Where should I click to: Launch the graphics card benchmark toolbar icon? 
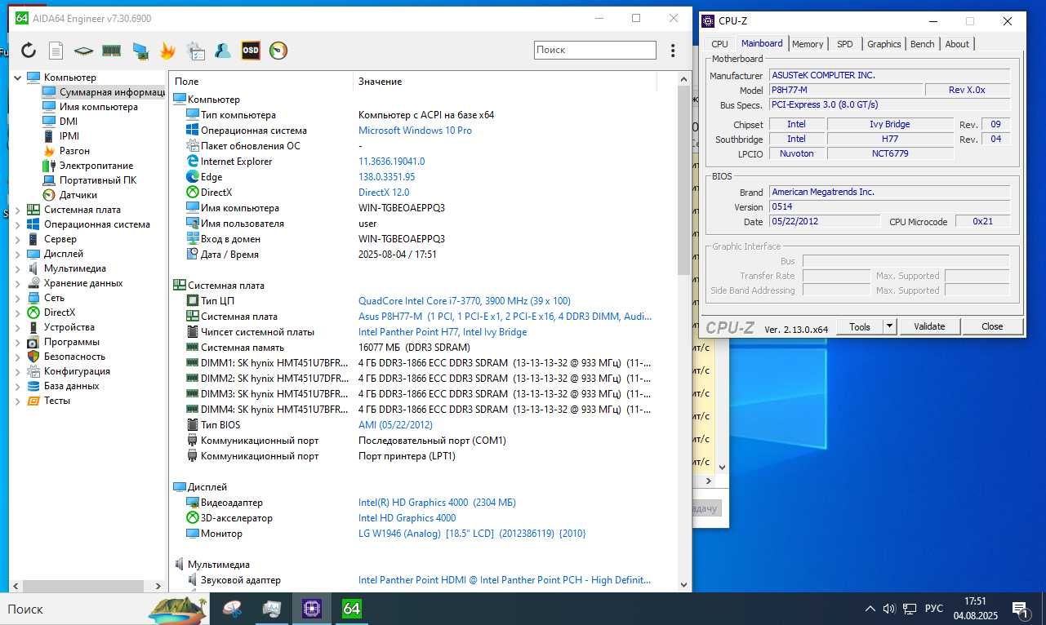click(140, 51)
